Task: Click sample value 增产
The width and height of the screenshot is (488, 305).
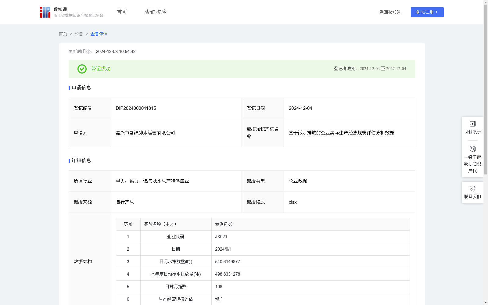Action: click(x=219, y=299)
